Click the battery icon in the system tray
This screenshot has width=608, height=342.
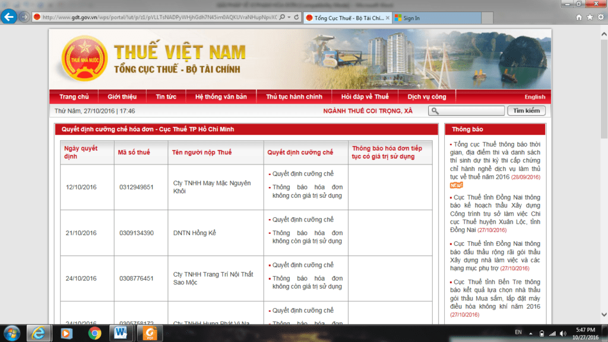[541, 334]
